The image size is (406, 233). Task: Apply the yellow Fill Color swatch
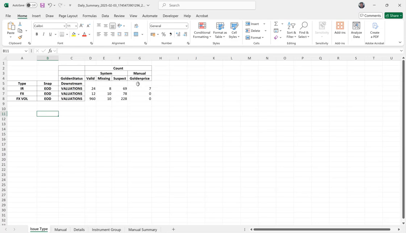(74, 34)
